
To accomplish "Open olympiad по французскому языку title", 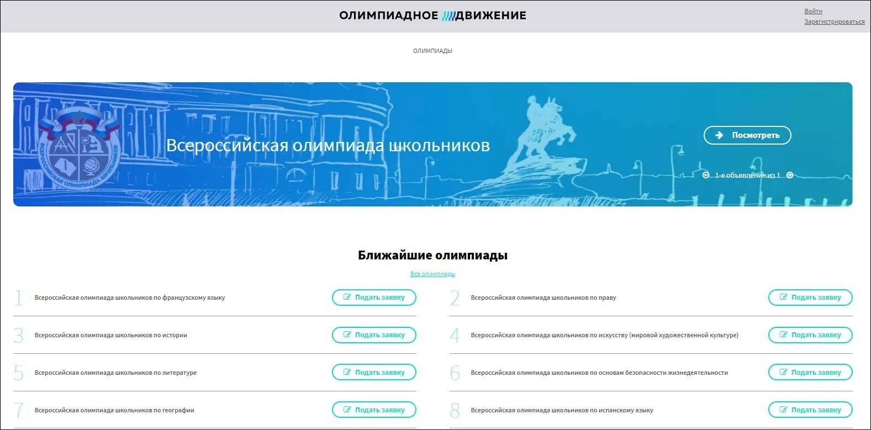I will [x=130, y=298].
